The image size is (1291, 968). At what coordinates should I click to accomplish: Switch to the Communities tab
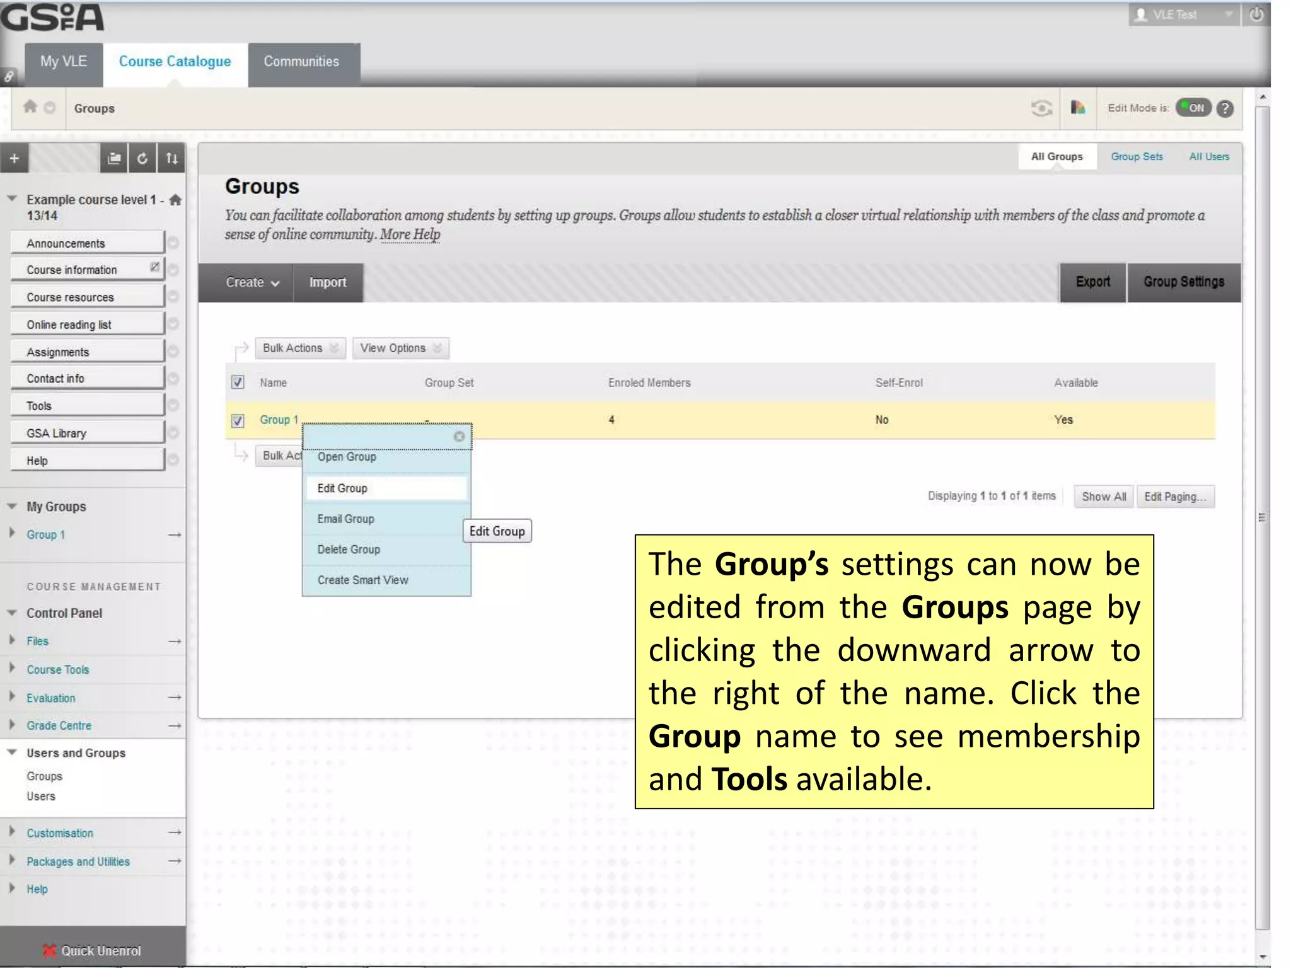click(303, 64)
